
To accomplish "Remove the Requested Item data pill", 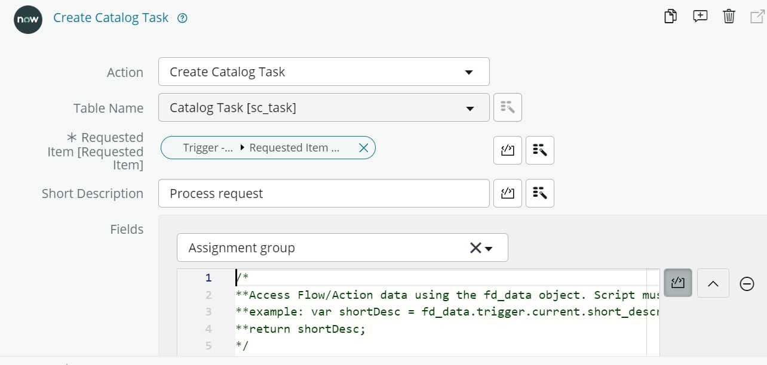I will point(364,147).
